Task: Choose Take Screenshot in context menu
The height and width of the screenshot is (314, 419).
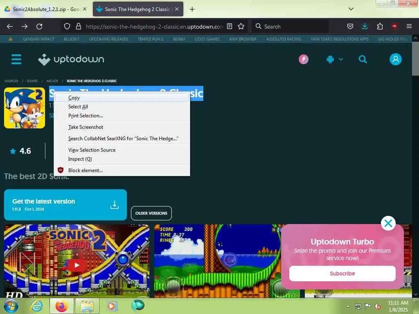Action: (122, 127)
